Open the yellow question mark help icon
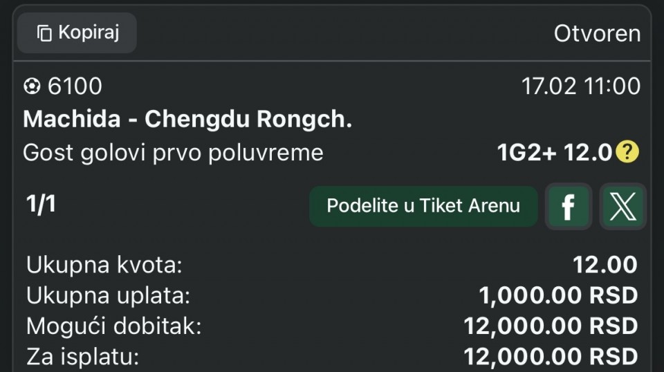Viewport: 664px width, 372px height. pos(627,152)
